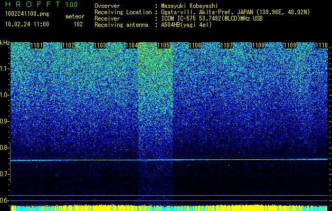
Task: Click the 1101 time marker
Action: [36, 45]
